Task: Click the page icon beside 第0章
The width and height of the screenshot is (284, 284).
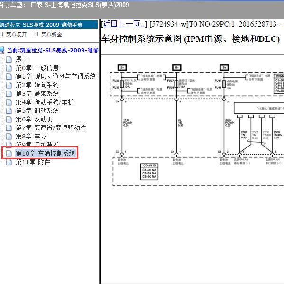Action: pyautogui.click(x=9, y=68)
